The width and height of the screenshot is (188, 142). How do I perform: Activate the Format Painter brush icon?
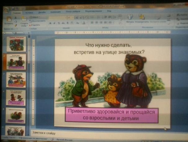click(16, 25)
